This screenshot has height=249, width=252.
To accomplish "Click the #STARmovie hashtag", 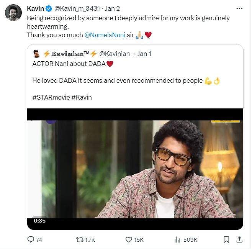I will 51,97.
